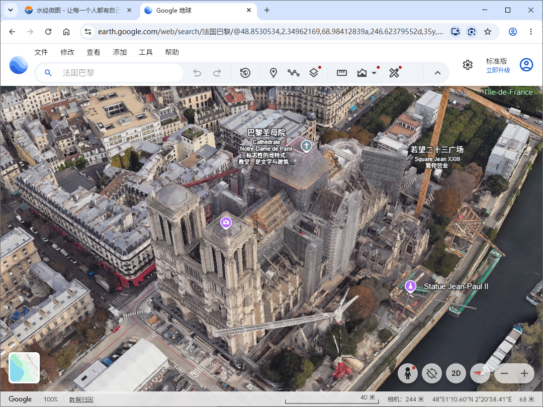
Task: Click the Google Lens search icon
Action: click(471, 32)
